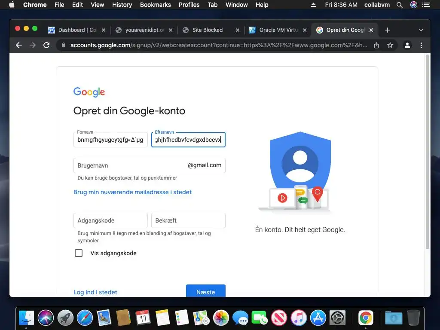Image resolution: width=440 pixels, height=330 pixels.
Task: Open the Help menu
Action: [262, 5]
